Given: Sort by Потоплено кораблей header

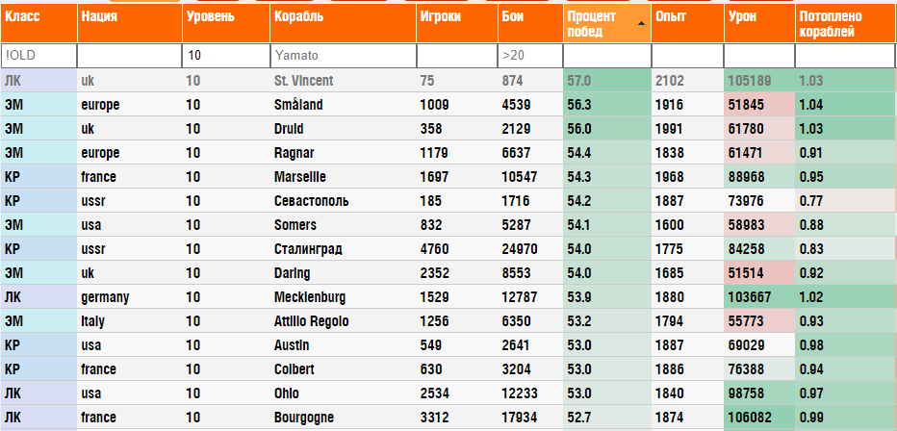Looking at the screenshot, I should tap(846, 23).
